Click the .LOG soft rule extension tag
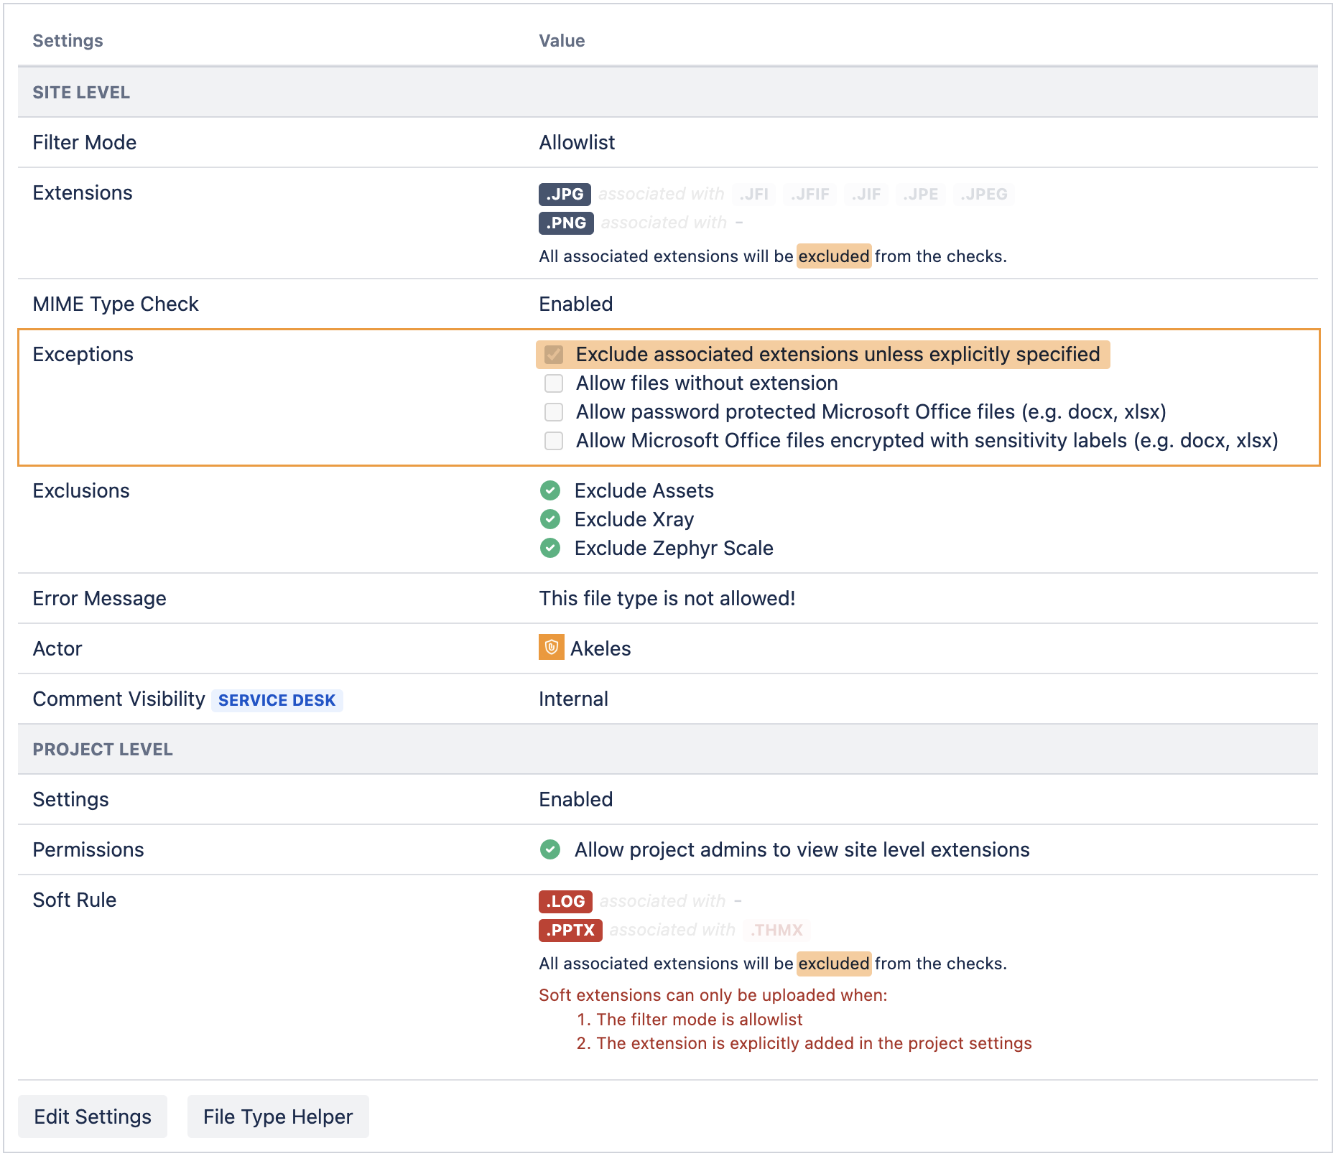This screenshot has height=1156, width=1336. click(565, 902)
